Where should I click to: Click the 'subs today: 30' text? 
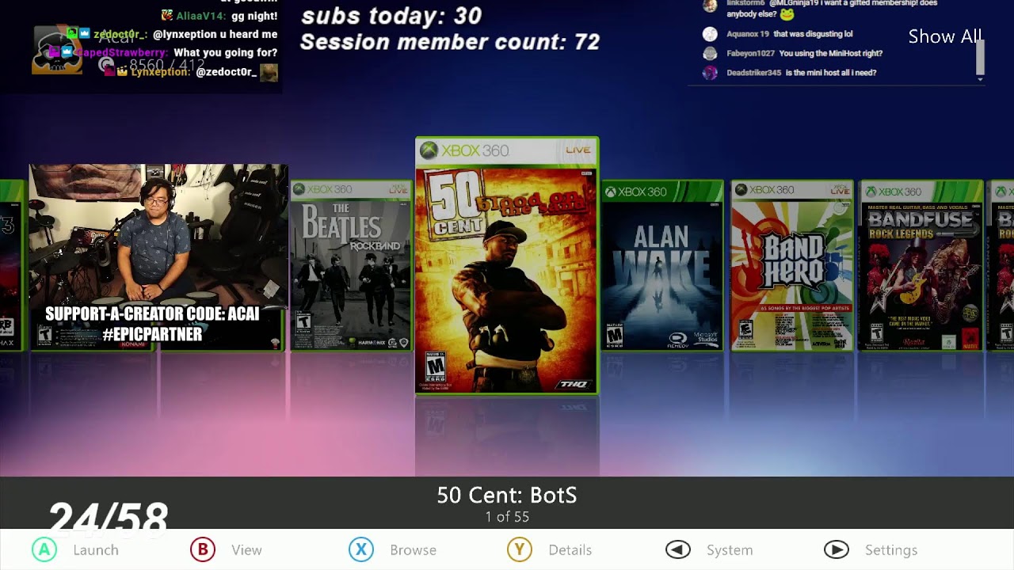tap(391, 16)
